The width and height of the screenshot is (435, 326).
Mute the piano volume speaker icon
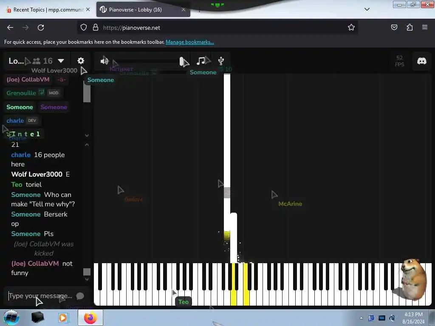pos(105,61)
